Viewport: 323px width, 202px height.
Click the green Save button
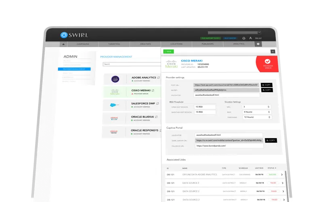(x=168, y=52)
